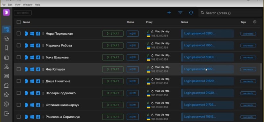Image resolution: width=264 pixels, height=122 pixels.
Task: Toggle the select-all checkbox in header
Action: tap(19, 22)
